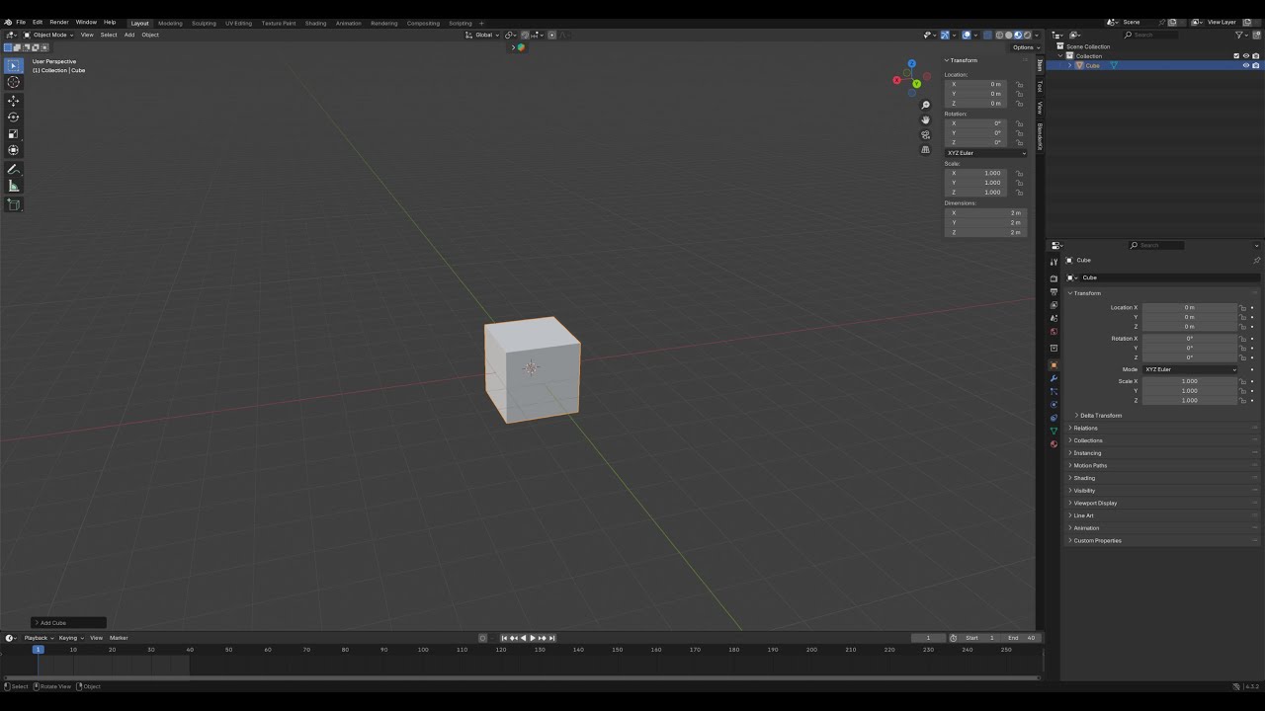
Task: Switch perspective/orthographic with grid icon
Action: point(925,150)
